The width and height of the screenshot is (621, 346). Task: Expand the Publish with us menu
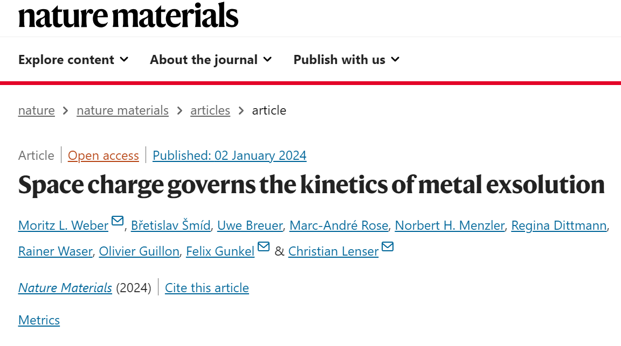[347, 60]
